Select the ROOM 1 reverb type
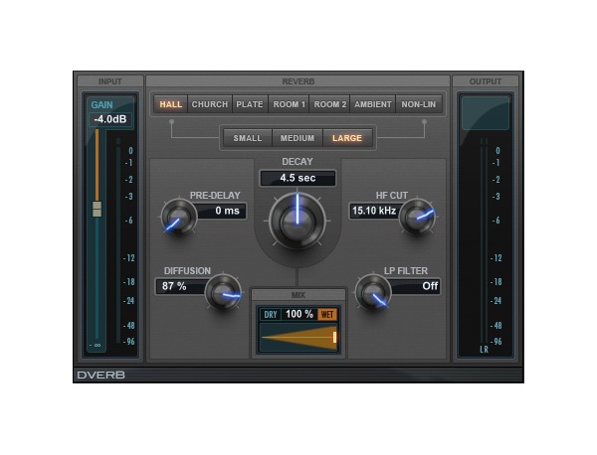This screenshot has width=597, height=455. coord(289,104)
